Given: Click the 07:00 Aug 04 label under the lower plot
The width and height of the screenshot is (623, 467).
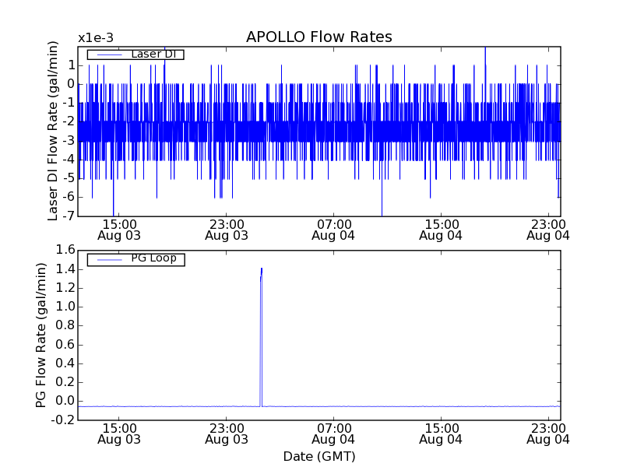Looking at the screenshot, I should [333, 434].
